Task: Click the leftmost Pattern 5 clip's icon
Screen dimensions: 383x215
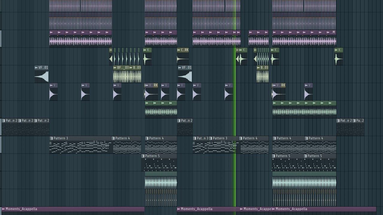Action: tap(143, 156)
